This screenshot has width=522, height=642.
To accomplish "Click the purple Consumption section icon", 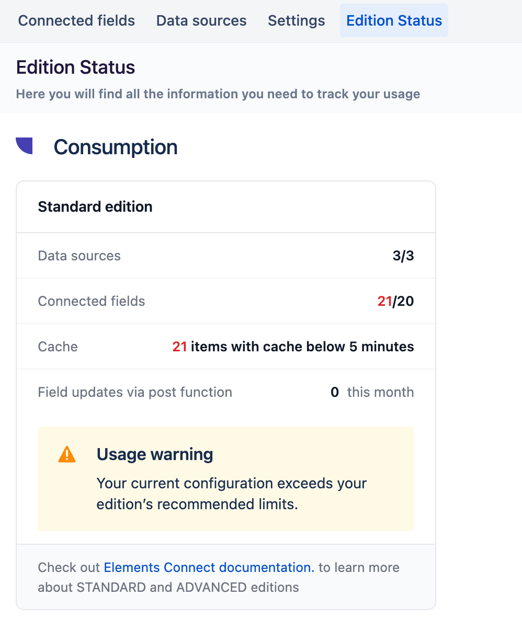I will (25, 146).
